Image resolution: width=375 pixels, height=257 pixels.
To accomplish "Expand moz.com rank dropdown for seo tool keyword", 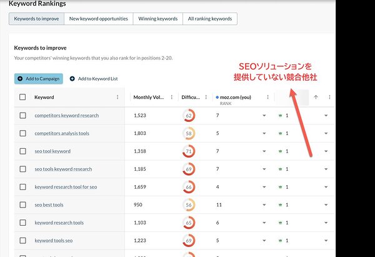I will click(264, 151).
